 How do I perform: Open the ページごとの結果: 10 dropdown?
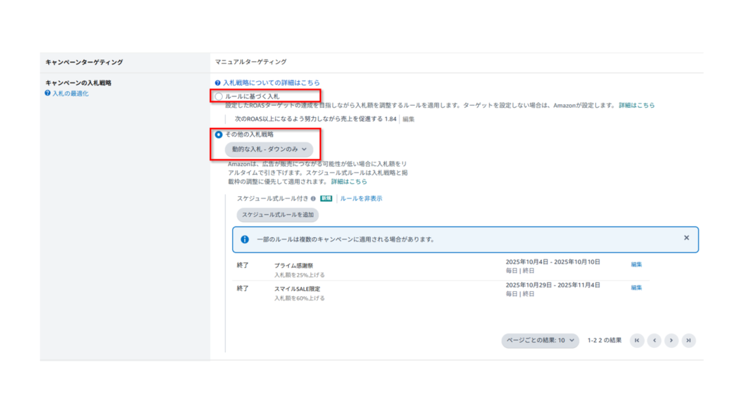[538, 341]
